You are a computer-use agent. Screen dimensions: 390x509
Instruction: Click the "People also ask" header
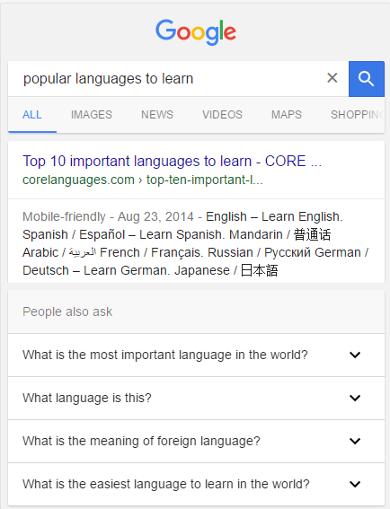click(x=67, y=312)
